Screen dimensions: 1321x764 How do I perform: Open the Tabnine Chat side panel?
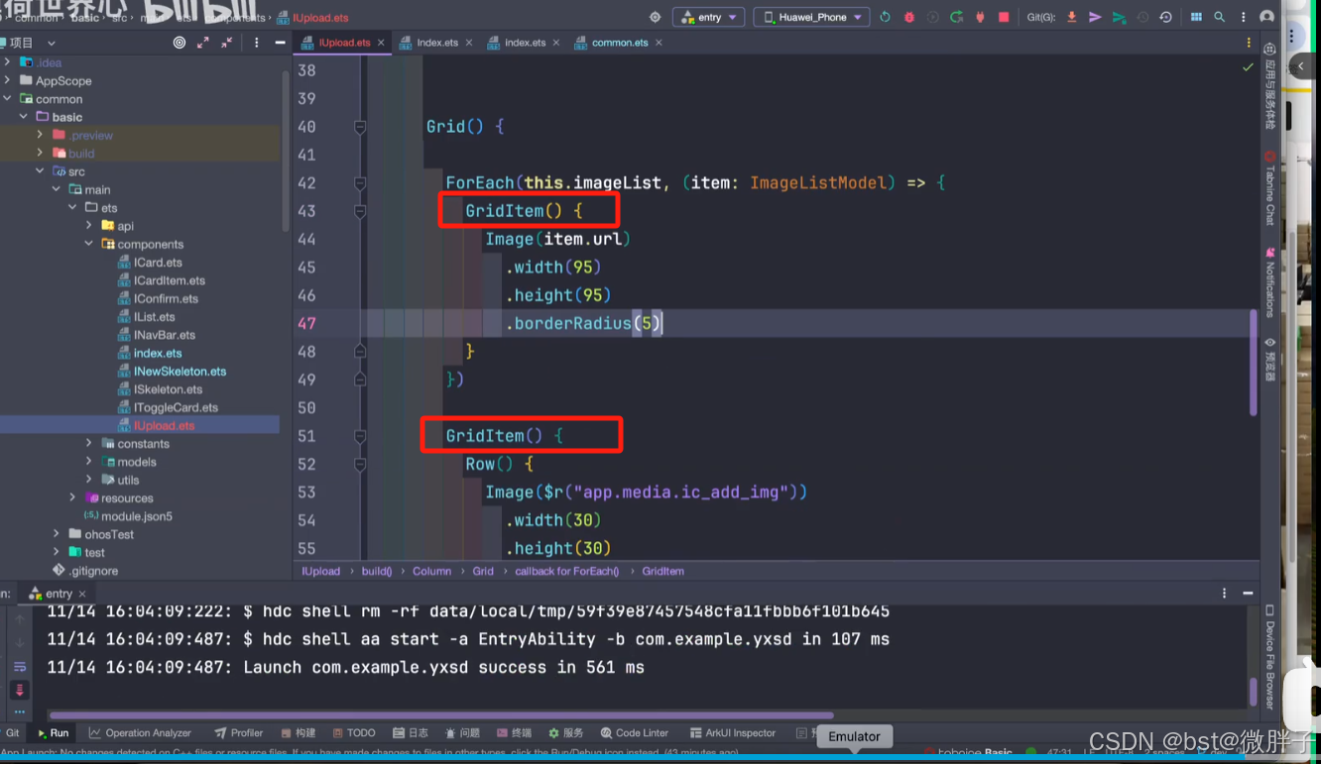tap(1269, 188)
